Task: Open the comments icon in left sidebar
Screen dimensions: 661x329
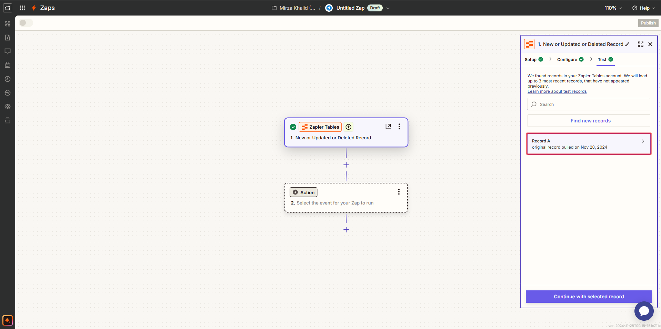Action: 8,51
